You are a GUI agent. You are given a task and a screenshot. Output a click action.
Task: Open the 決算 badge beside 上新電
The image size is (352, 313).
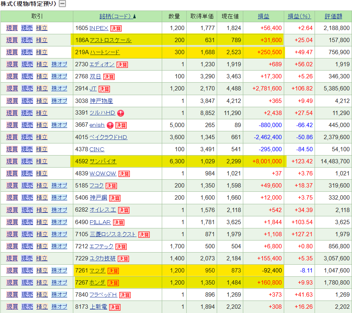point(115,307)
